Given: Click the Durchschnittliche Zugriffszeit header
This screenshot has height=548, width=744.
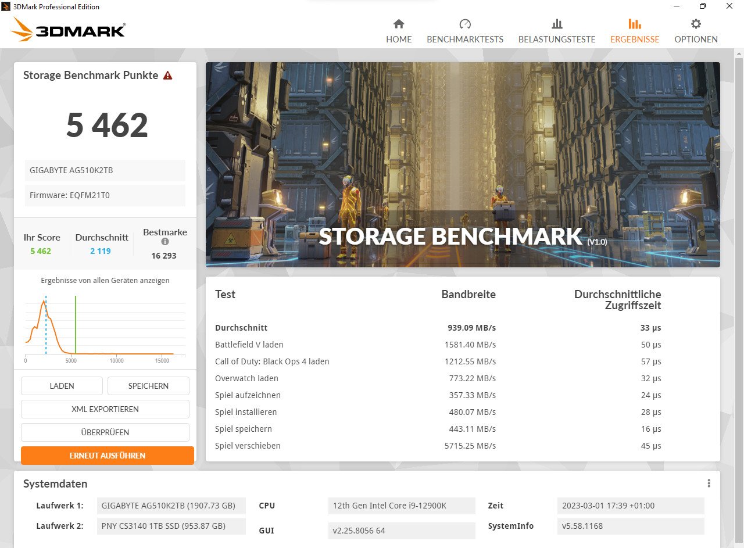Looking at the screenshot, I should [x=618, y=300].
